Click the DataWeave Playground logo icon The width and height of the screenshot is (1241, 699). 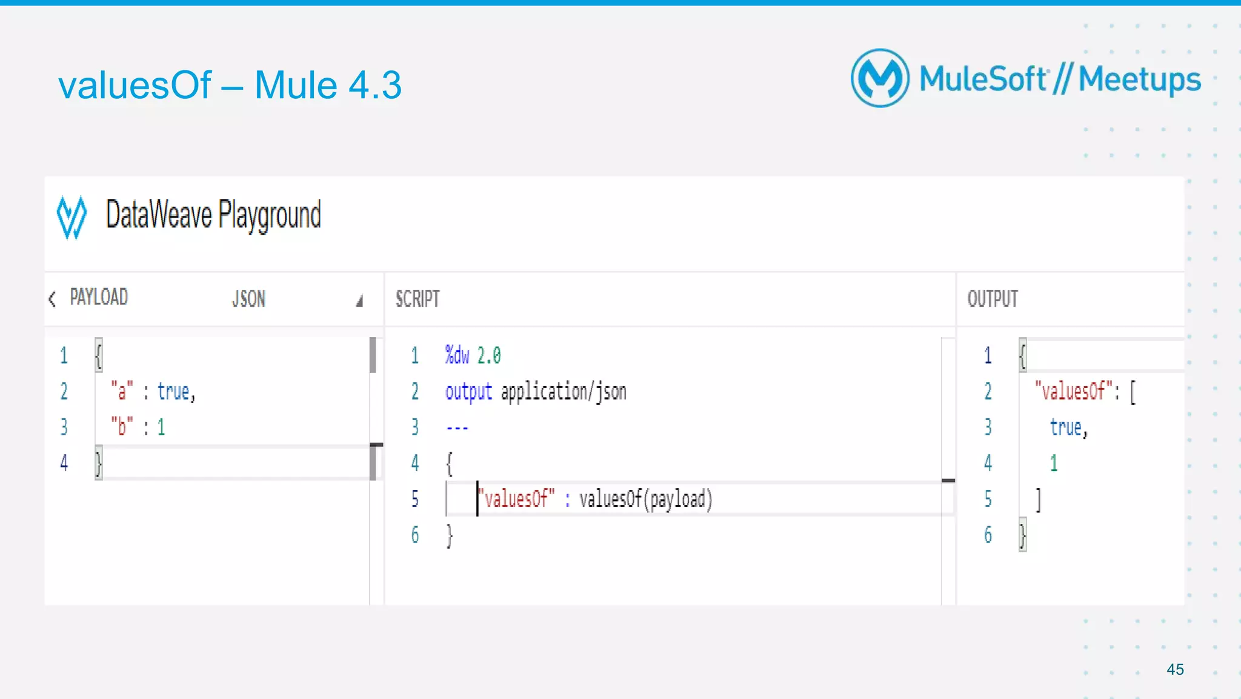click(x=72, y=217)
